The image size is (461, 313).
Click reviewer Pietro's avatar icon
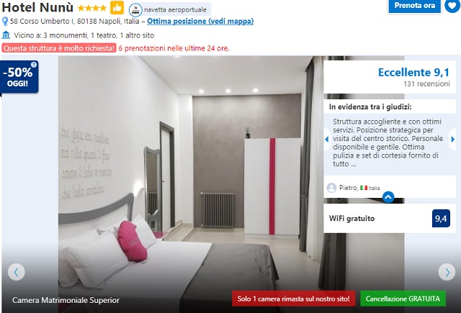click(331, 188)
